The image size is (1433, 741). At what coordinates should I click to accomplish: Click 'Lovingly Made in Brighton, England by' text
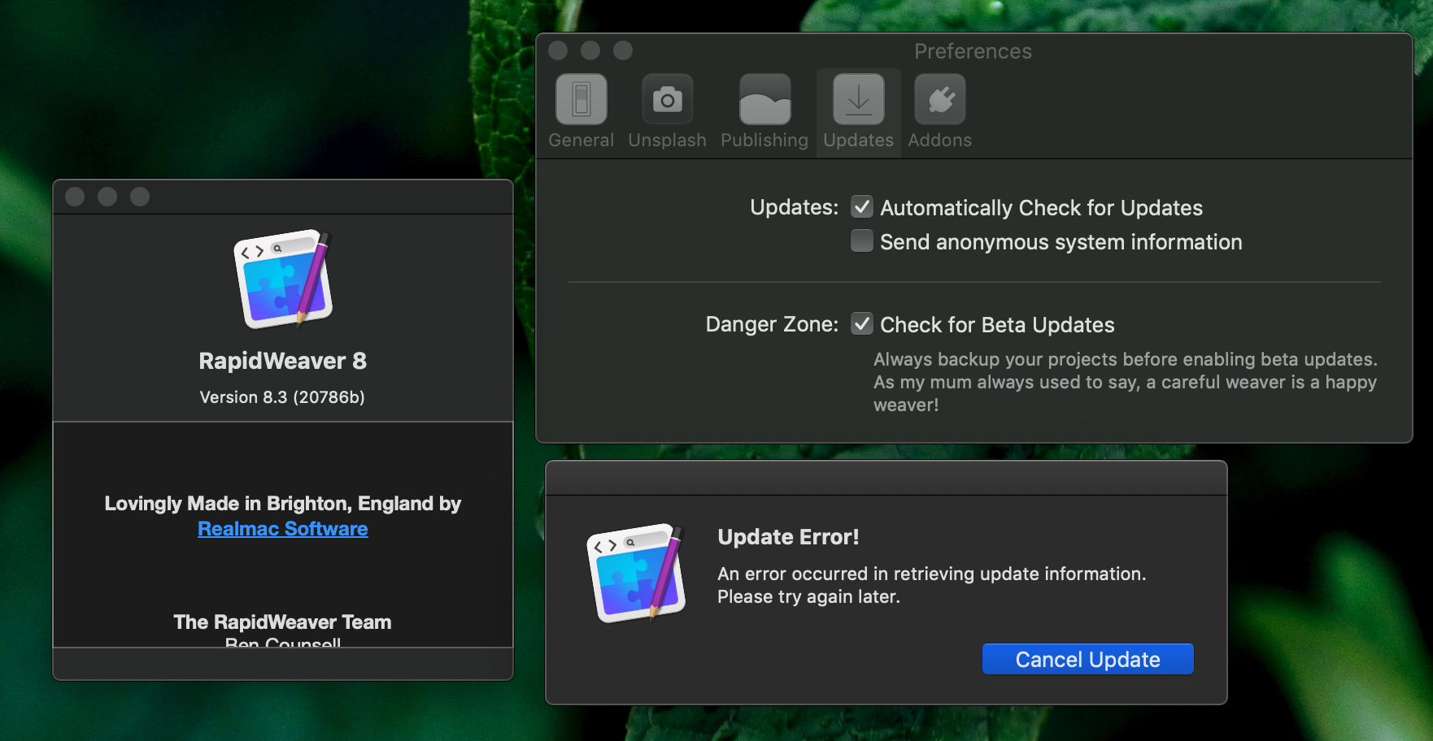283,504
